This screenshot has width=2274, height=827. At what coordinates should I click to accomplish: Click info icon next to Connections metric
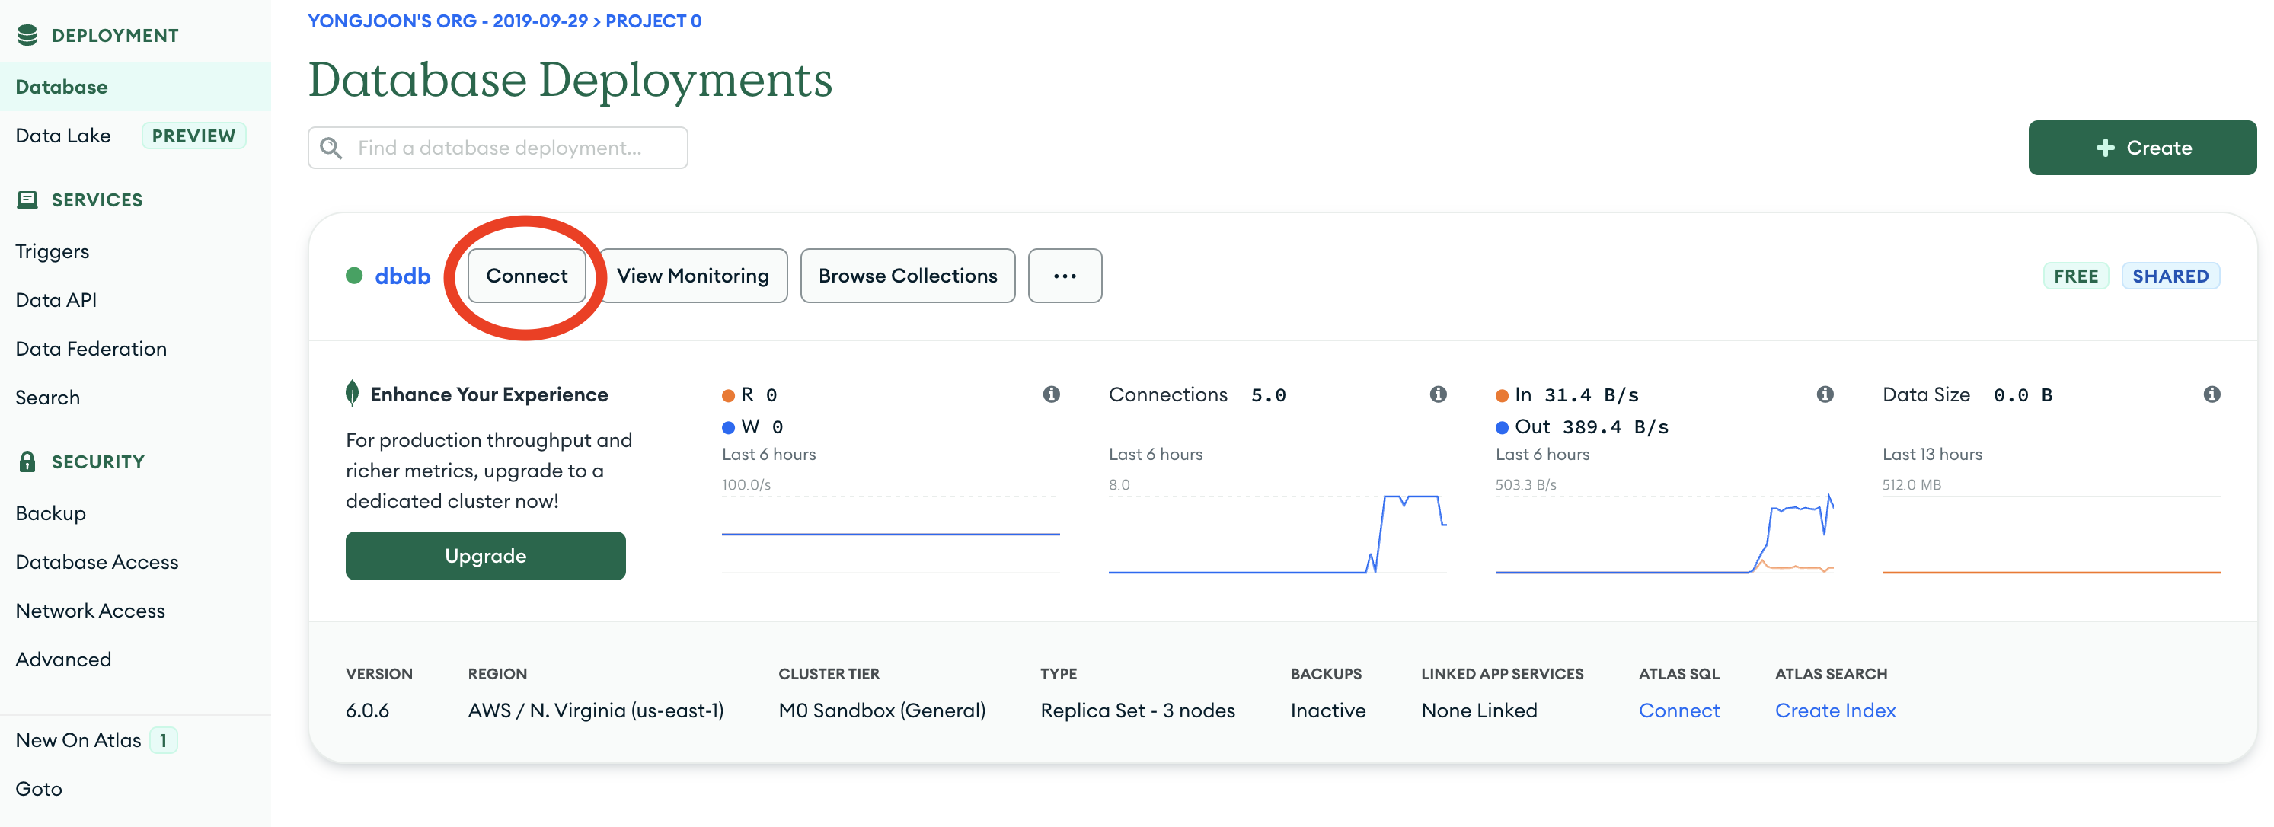(x=1438, y=394)
